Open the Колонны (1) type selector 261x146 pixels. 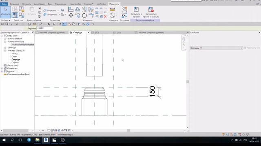pos(216,48)
